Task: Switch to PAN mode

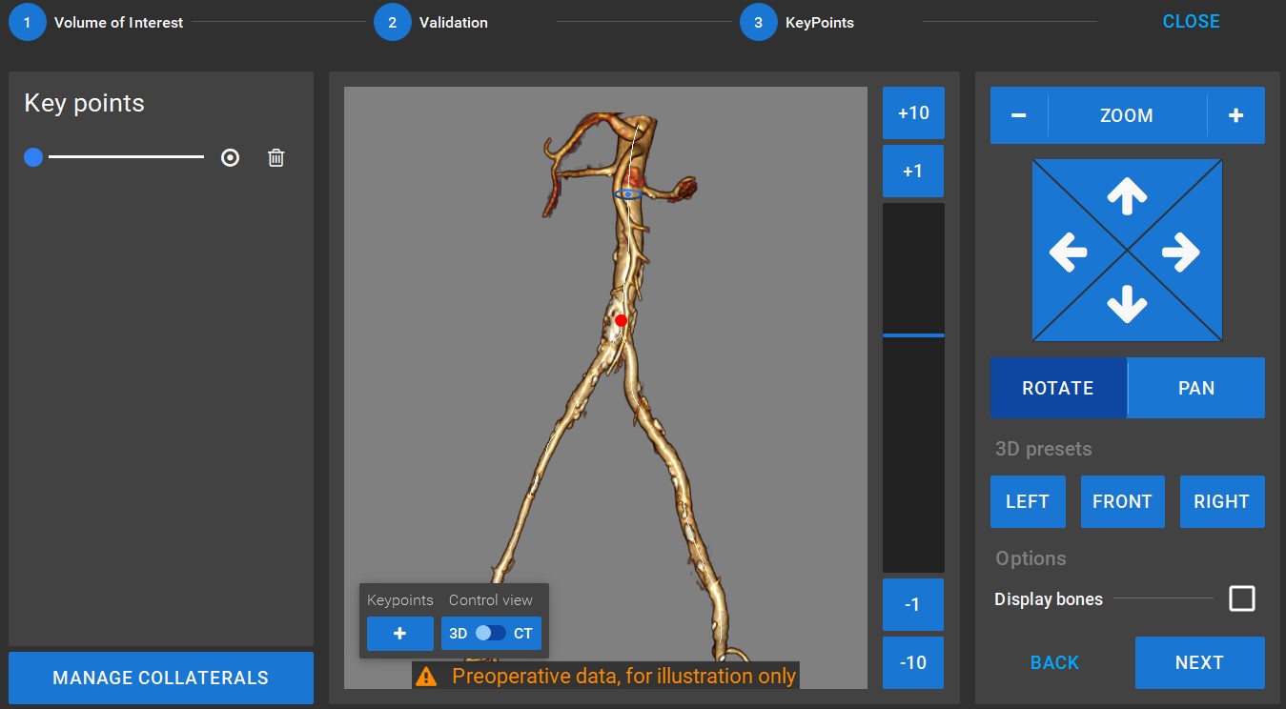Action: [1195, 388]
